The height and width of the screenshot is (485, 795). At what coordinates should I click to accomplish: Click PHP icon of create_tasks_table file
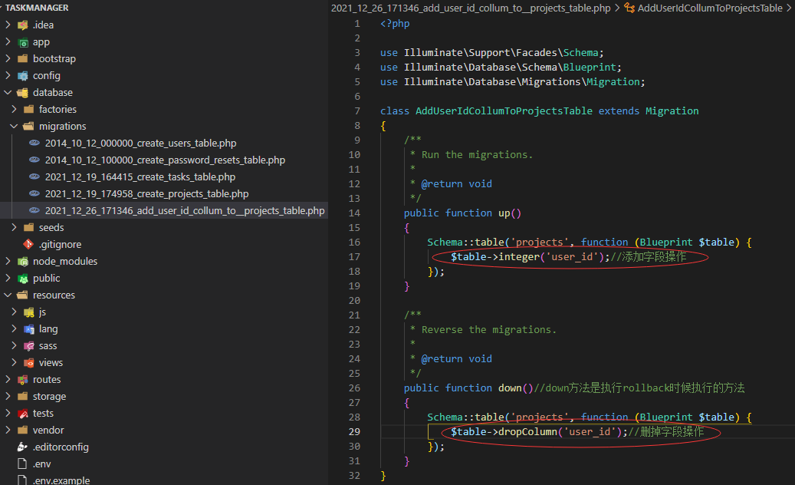tap(34, 177)
